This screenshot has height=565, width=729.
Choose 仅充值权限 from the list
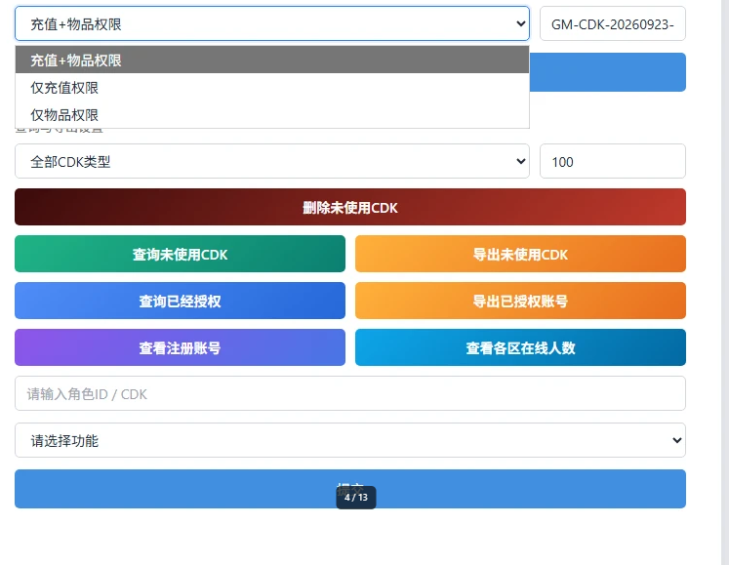tap(272, 88)
